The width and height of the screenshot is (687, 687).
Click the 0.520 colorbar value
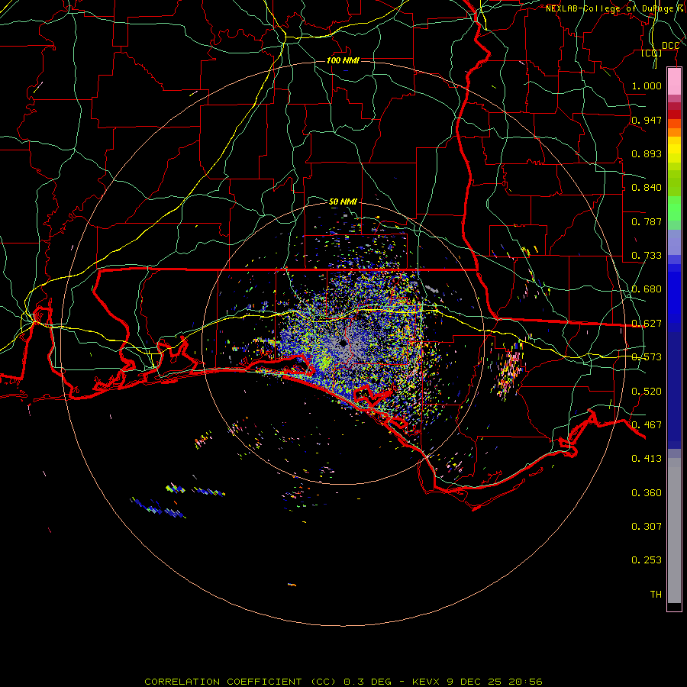[x=647, y=392]
